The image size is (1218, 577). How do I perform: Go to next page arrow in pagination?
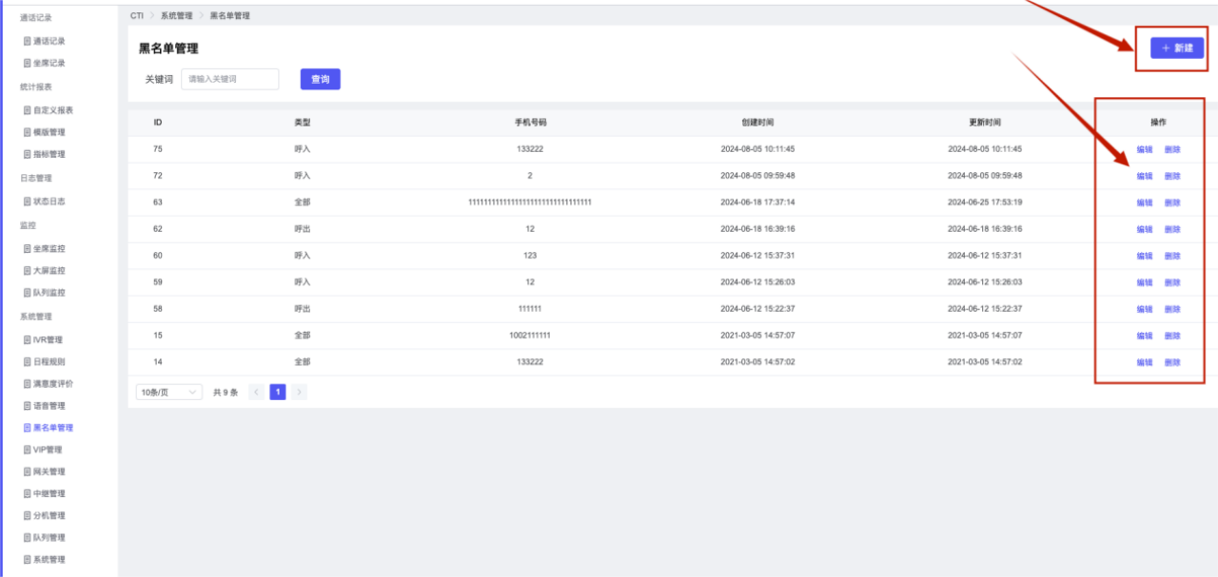point(299,392)
